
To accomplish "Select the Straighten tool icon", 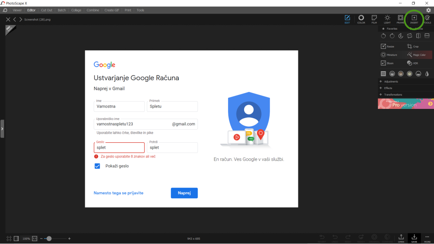I will [410, 36].
